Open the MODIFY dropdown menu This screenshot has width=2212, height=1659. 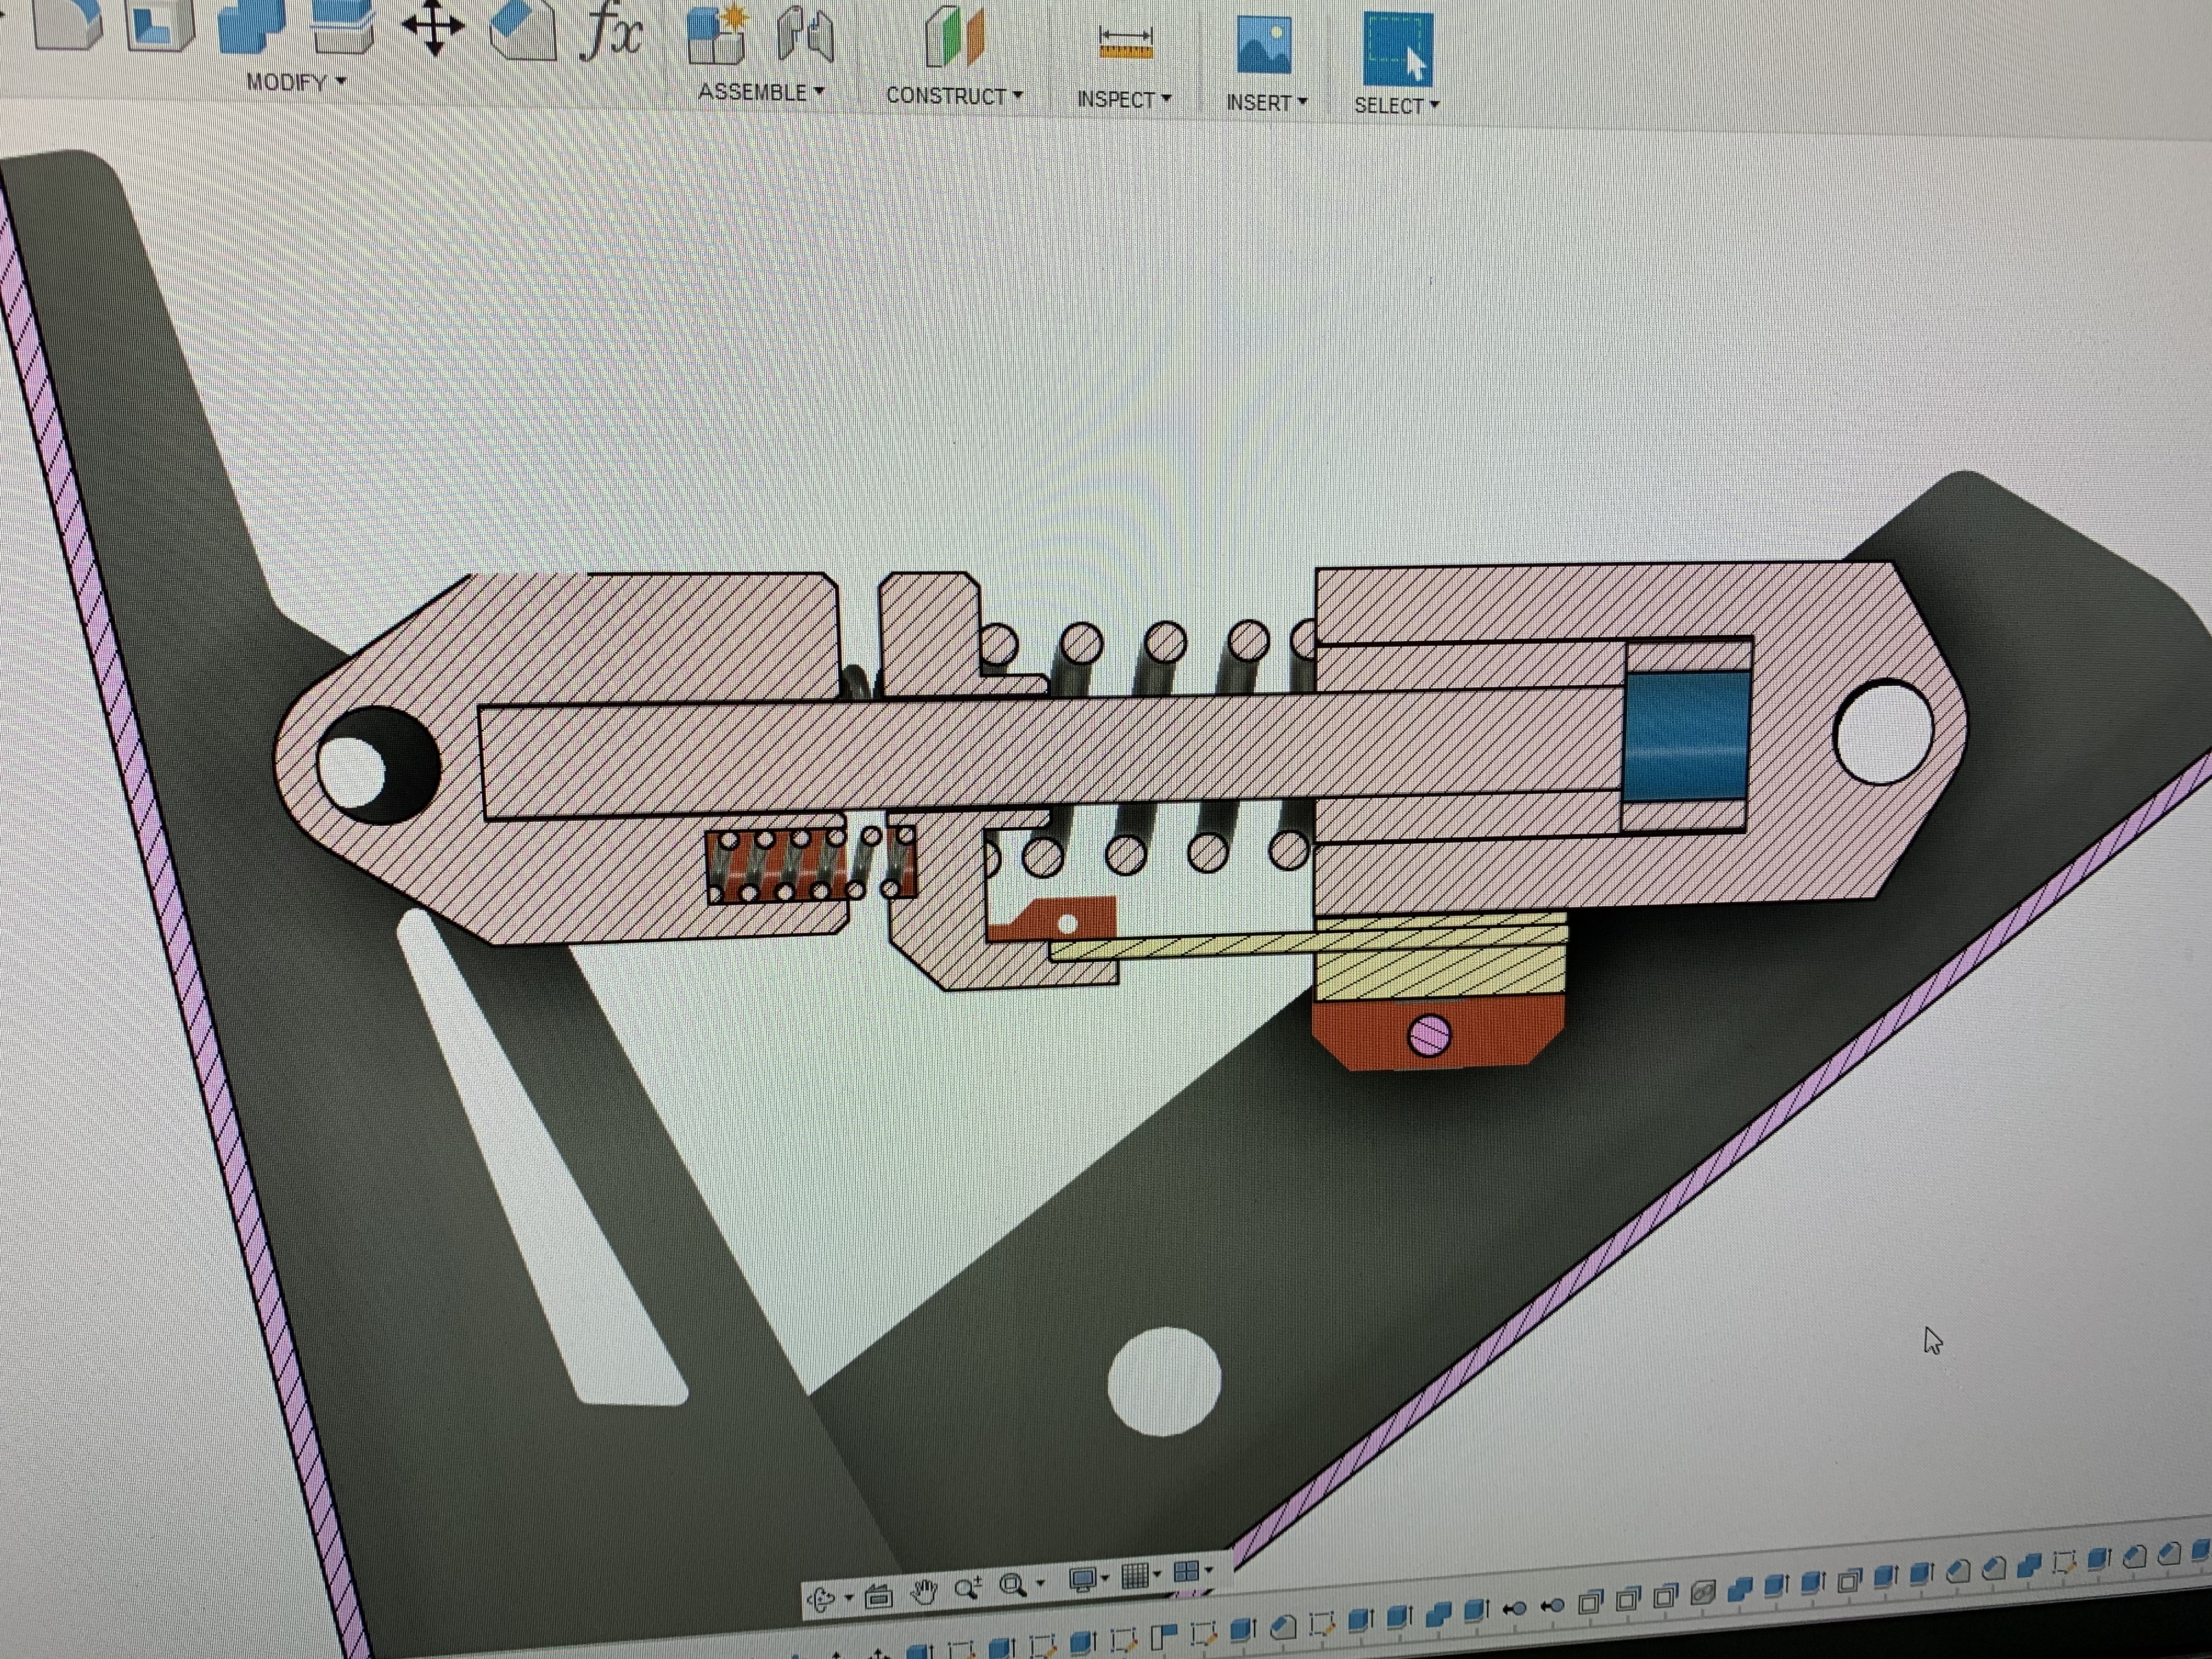pyautogui.click(x=296, y=82)
